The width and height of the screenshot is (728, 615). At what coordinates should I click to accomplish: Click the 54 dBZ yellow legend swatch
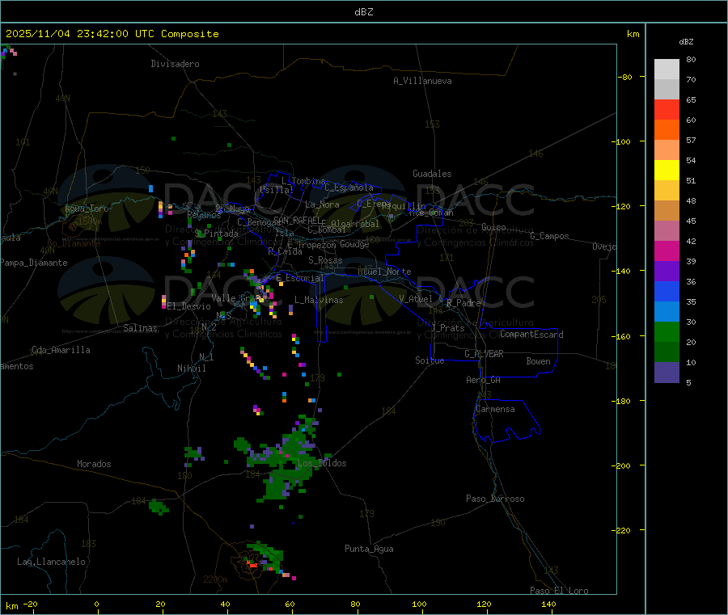tap(667, 171)
